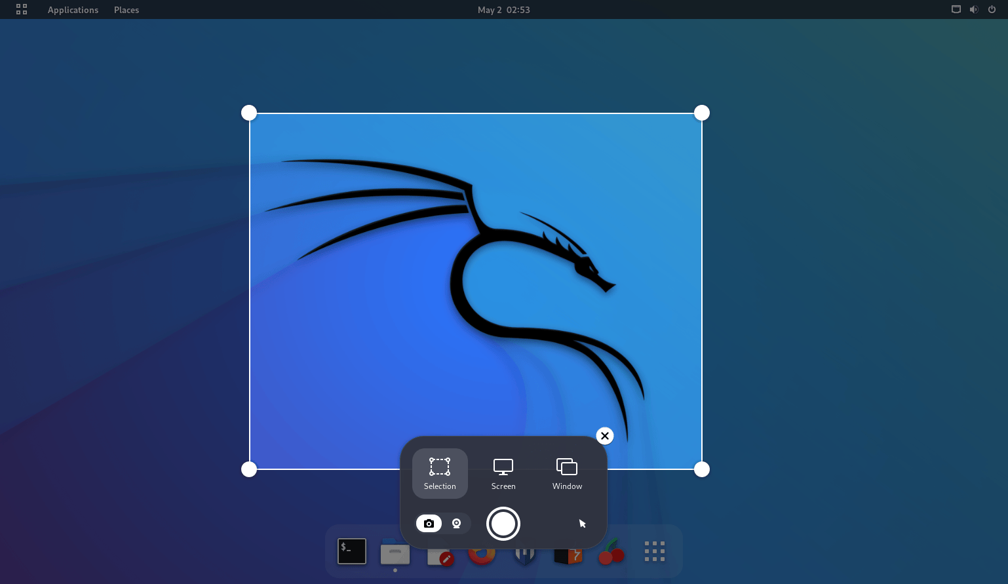
Task: Open the Files manager in the dock
Action: tap(395, 553)
